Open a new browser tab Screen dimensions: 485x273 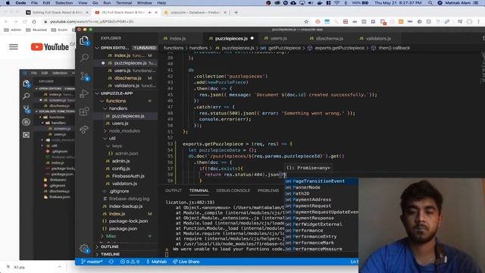236,12
